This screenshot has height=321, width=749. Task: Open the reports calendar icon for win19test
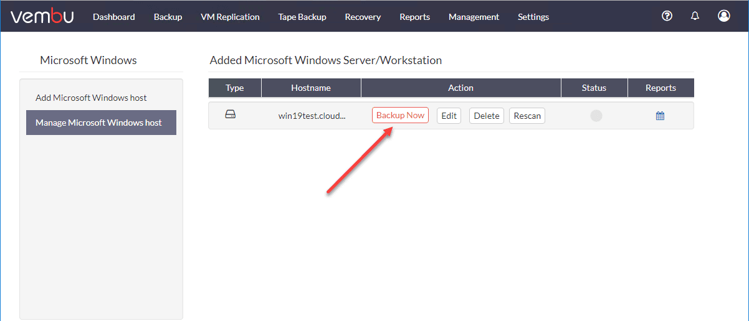(x=661, y=116)
